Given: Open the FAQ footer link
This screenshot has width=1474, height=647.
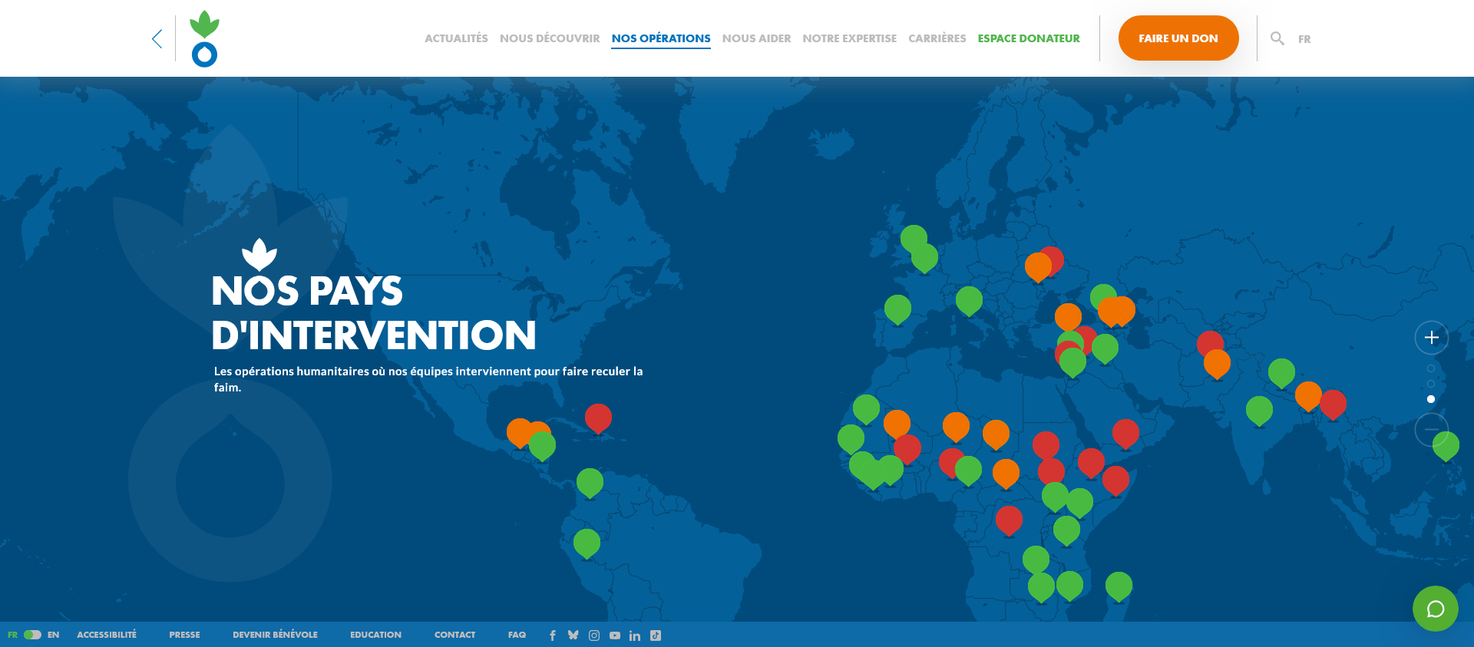Looking at the screenshot, I should pyautogui.click(x=517, y=635).
